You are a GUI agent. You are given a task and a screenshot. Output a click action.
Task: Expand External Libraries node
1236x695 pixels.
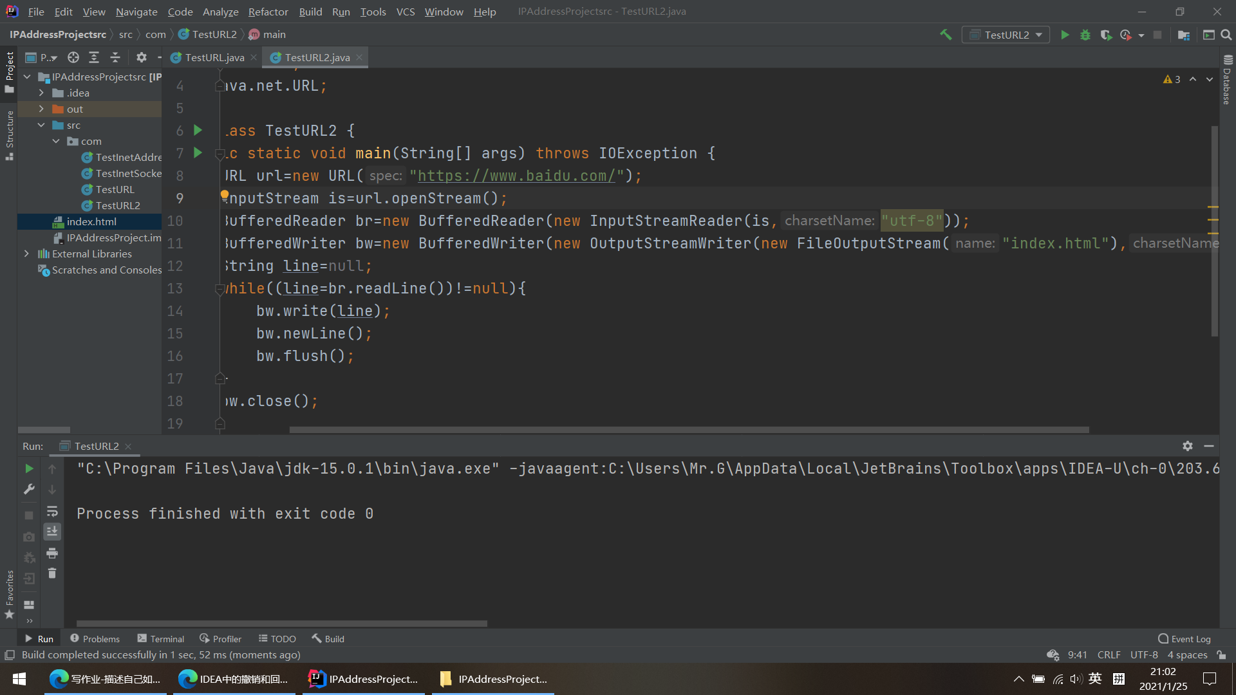[26, 254]
